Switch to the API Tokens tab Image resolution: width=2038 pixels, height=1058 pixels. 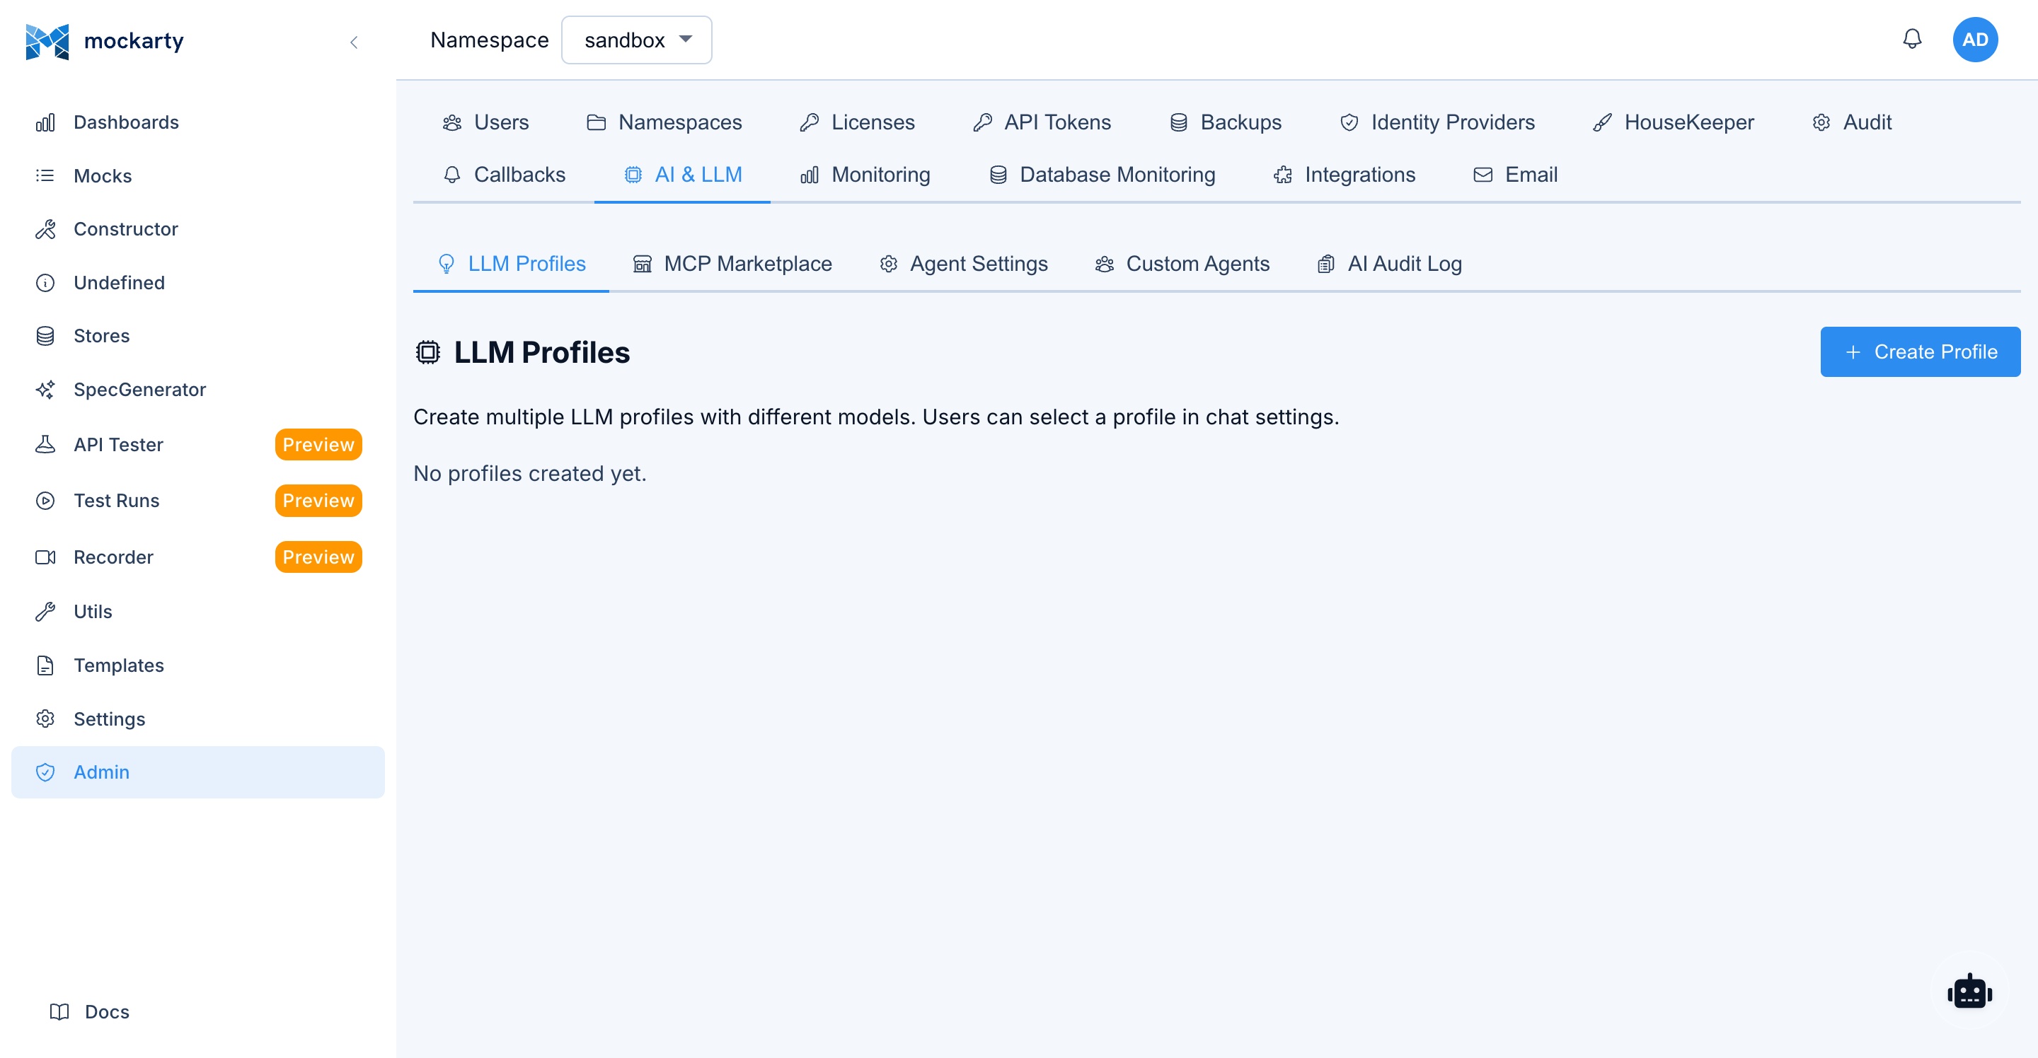(x=1042, y=122)
